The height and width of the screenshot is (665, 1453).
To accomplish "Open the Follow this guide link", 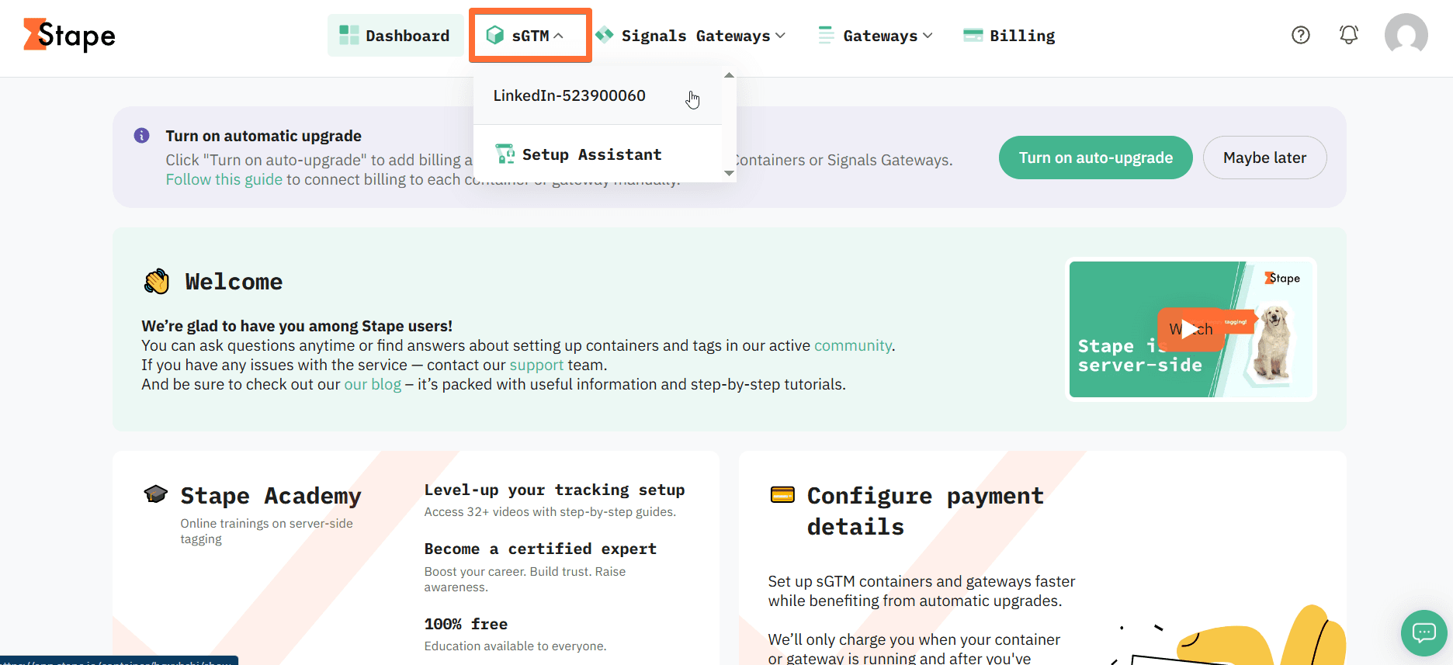I will coord(224,179).
